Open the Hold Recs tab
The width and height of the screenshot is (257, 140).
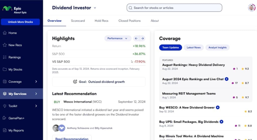(x=101, y=21)
